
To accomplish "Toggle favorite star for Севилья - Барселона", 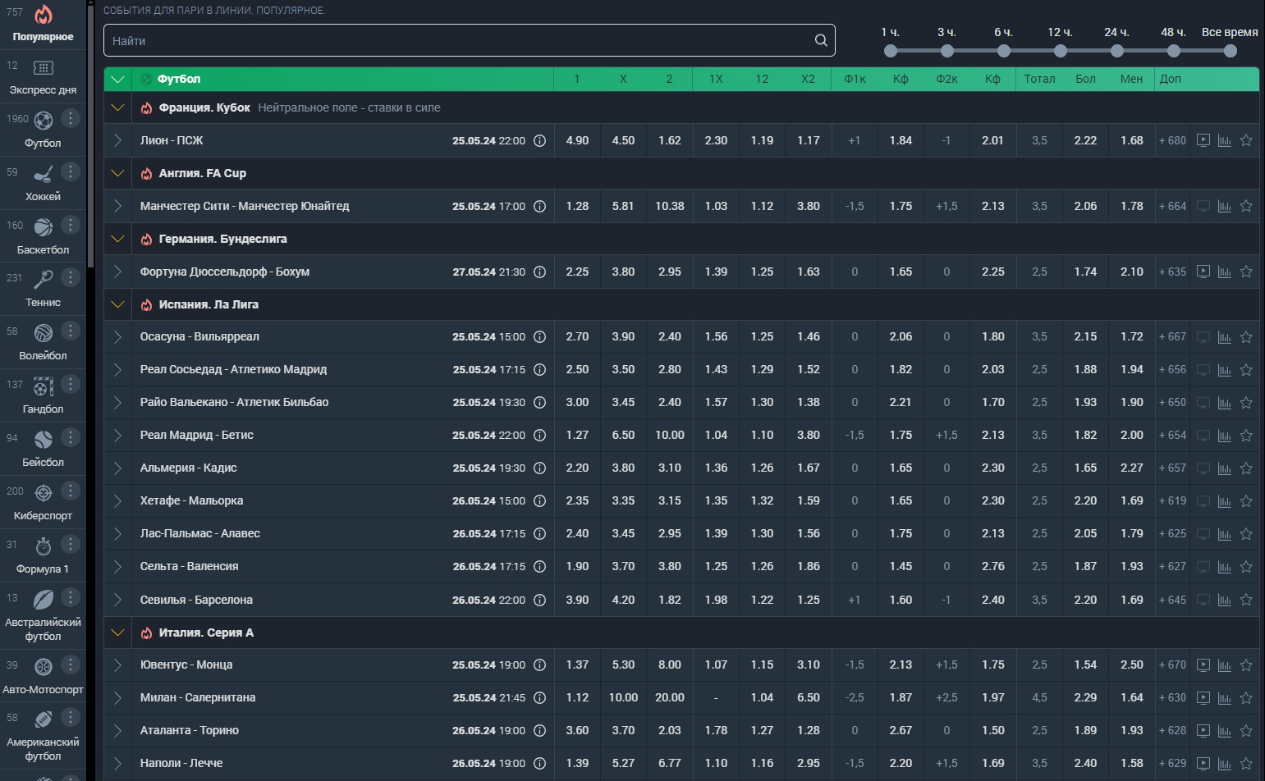I will (x=1245, y=600).
